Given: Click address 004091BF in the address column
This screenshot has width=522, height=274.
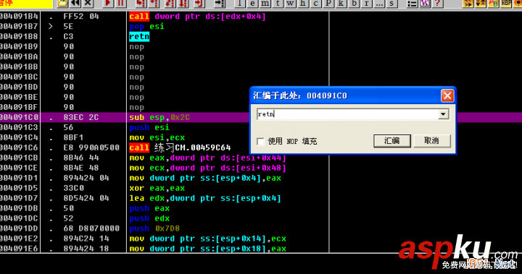Looking at the screenshot, I should (x=19, y=107).
